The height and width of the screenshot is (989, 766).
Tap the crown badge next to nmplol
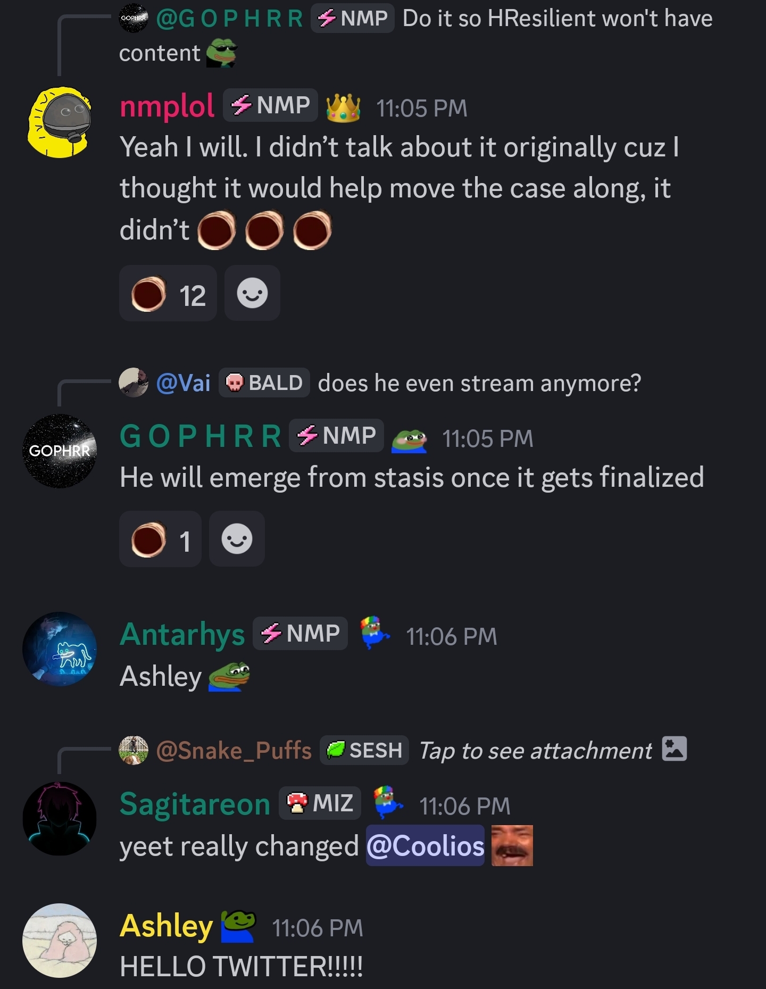click(x=343, y=107)
